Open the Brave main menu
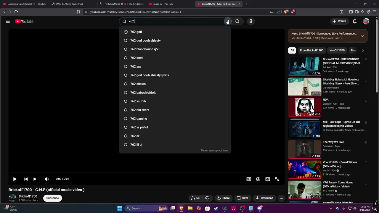This screenshot has width=379, height=213. point(375,12)
